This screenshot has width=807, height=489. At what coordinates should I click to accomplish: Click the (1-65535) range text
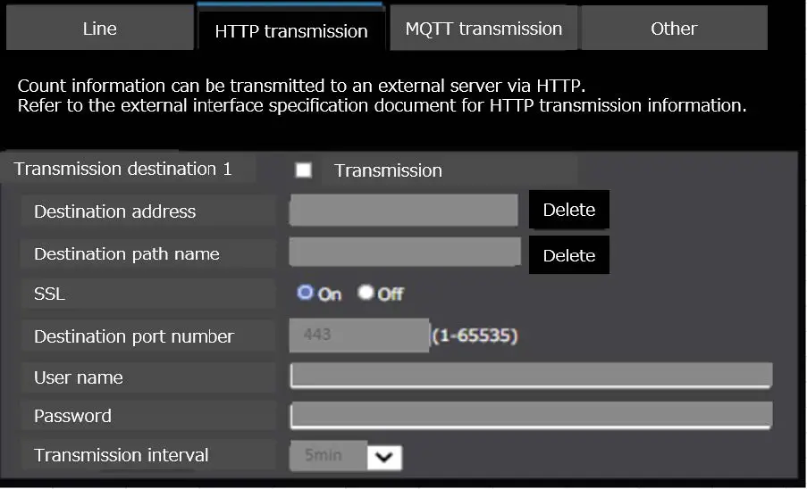(x=475, y=336)
